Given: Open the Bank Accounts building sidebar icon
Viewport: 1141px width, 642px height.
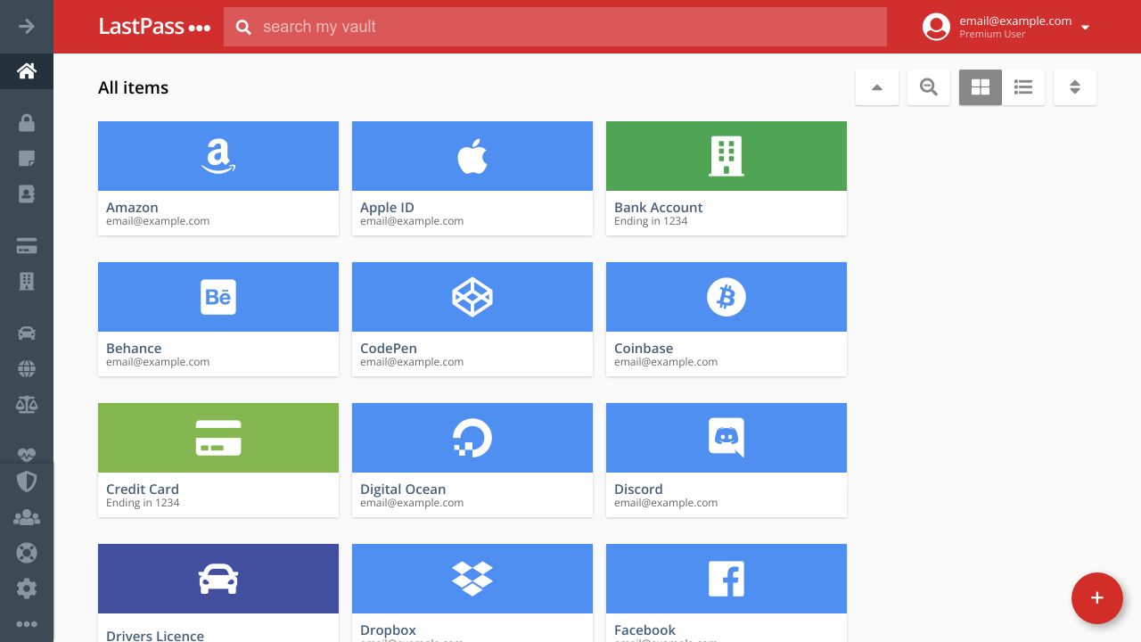Looking at the screenshot, I should point(27,281).
